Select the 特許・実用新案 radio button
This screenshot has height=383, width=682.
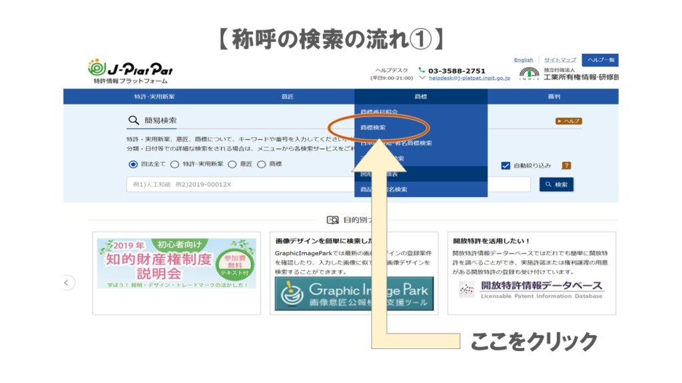coord(175,164)
